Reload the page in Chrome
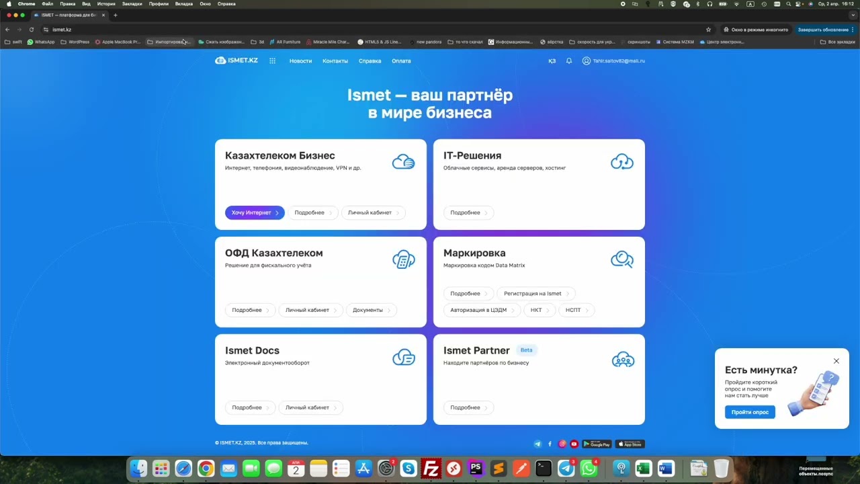 31,30
